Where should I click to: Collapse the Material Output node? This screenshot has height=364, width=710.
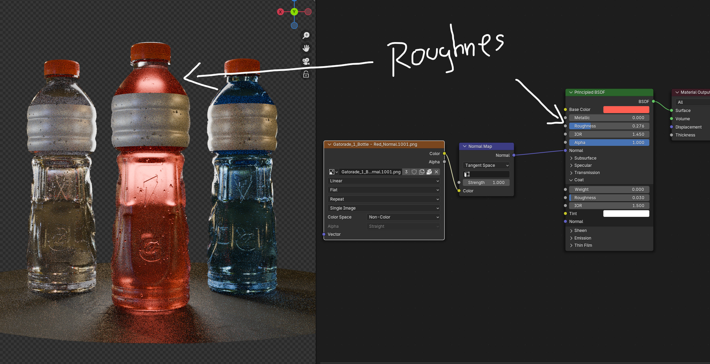click(677, 92)
